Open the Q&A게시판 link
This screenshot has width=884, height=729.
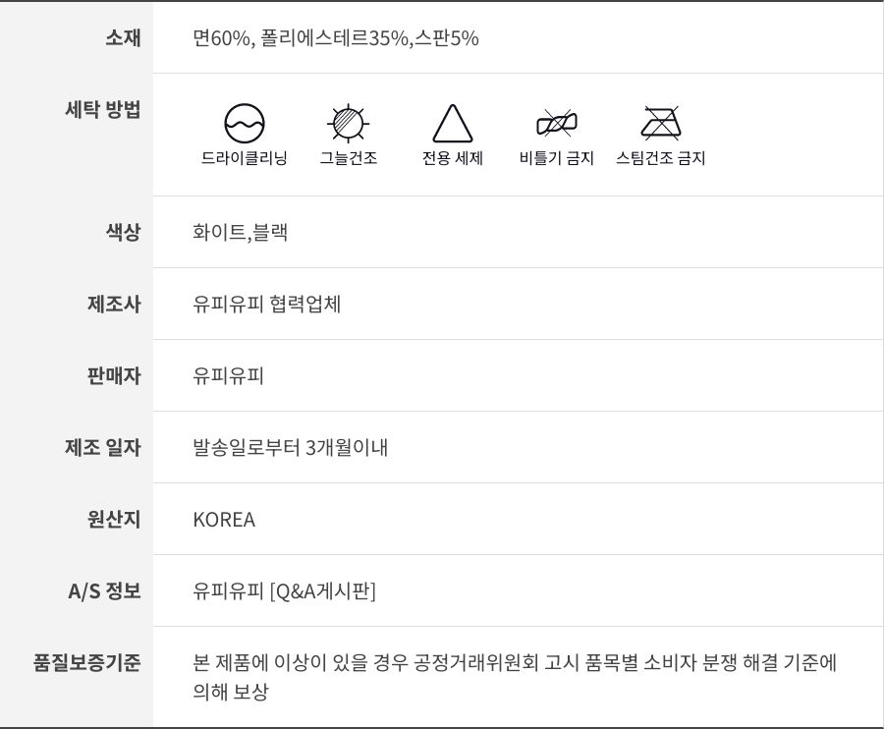point(322,591)
